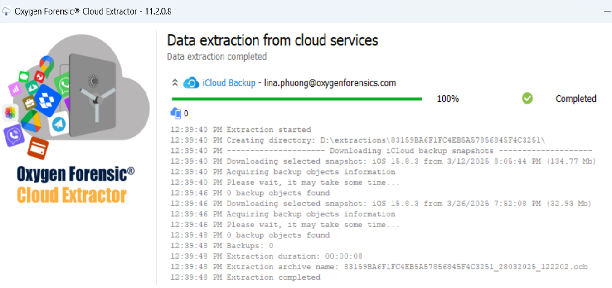
Task: Select snapshot log line dated 3/12/2025
Action: (x=383, y=161)
